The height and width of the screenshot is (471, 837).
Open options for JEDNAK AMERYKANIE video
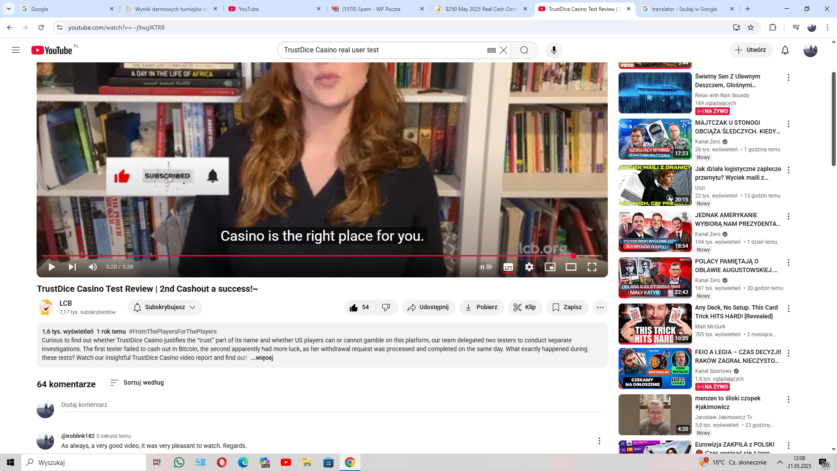(x=788, y=216)
